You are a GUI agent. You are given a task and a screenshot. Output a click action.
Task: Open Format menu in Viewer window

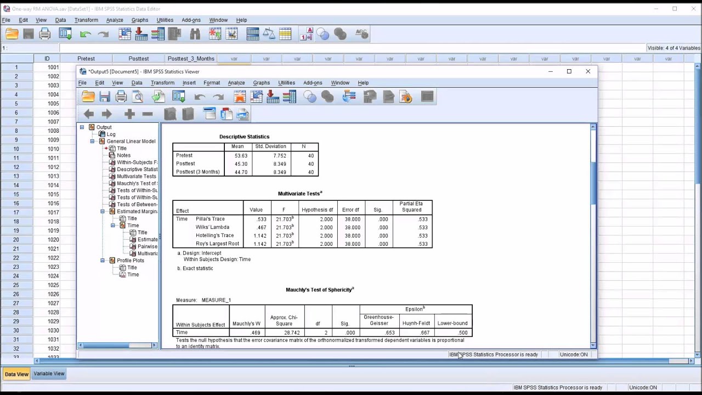click(x=212, y=83)
